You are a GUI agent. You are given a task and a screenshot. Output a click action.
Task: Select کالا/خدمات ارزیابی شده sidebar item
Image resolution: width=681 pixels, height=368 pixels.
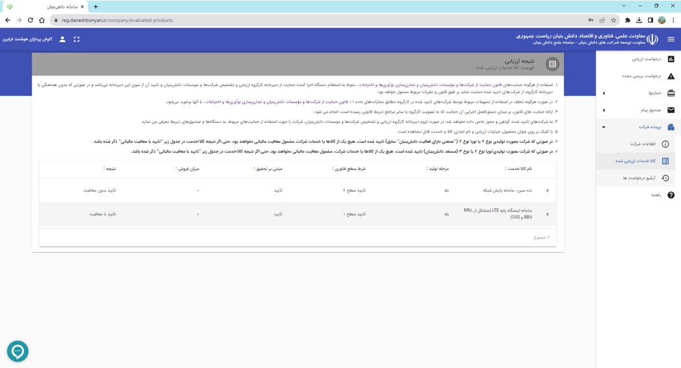636,161
